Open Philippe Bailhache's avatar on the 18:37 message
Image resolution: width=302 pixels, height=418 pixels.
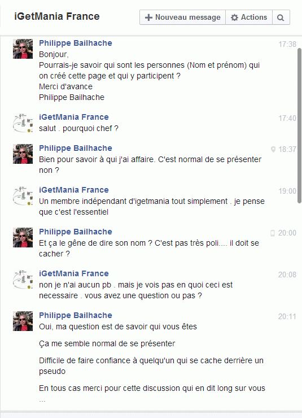(x=23, y=154)
